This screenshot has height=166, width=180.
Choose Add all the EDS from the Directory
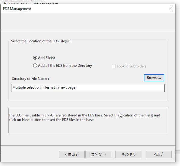(35, 66)
